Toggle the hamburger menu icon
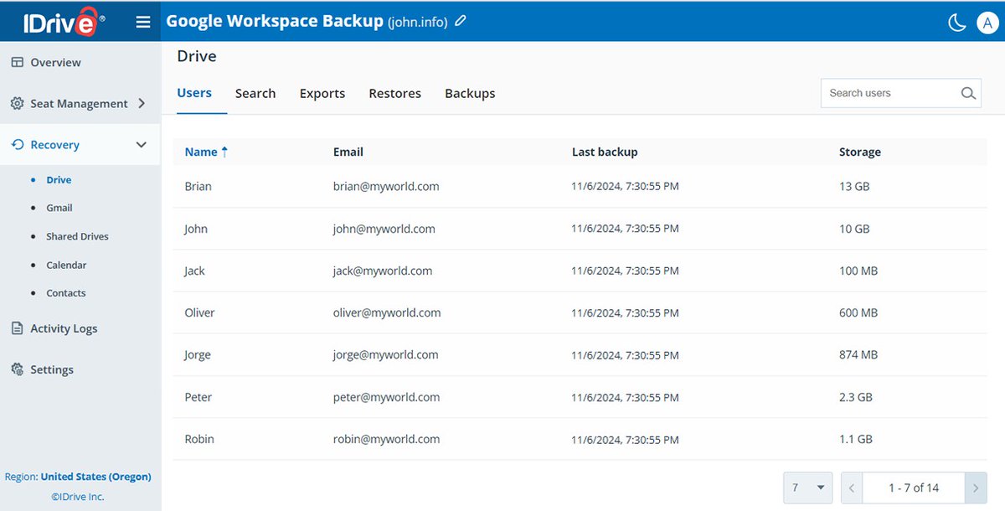Image resolution: width=1005 pixels, height=511 pixels. (x=143, y=22)
